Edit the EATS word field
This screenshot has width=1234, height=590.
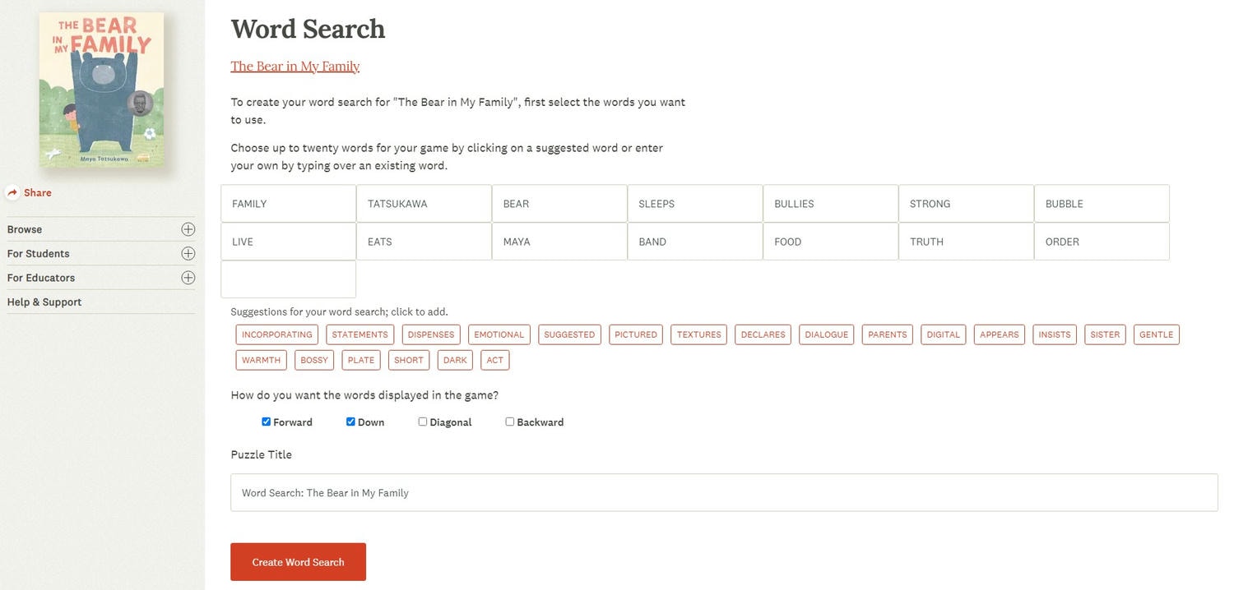424,242
